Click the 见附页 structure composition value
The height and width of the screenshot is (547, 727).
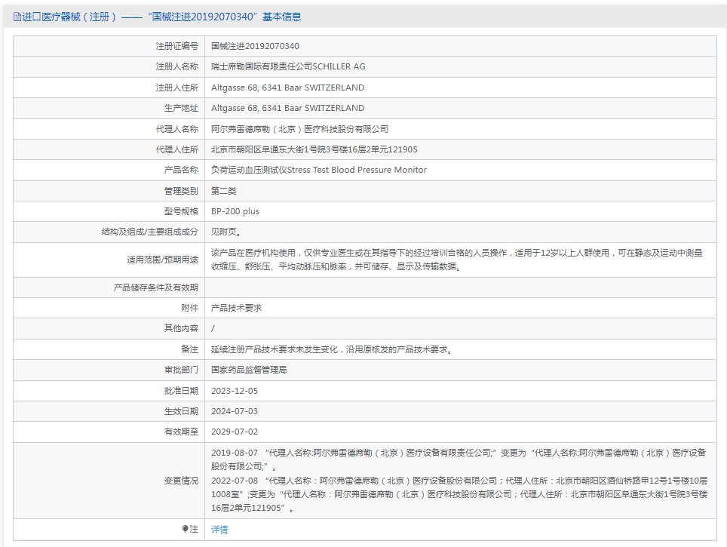coord(226,232)
